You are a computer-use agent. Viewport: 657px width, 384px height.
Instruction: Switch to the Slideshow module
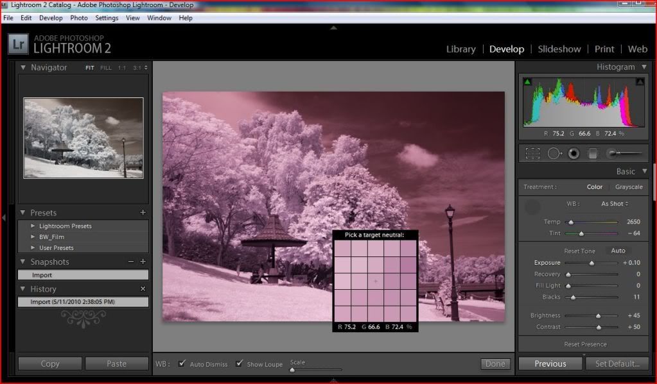click(559, 49)
